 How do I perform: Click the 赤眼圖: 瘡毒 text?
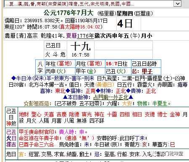click(x=172, y=85)
